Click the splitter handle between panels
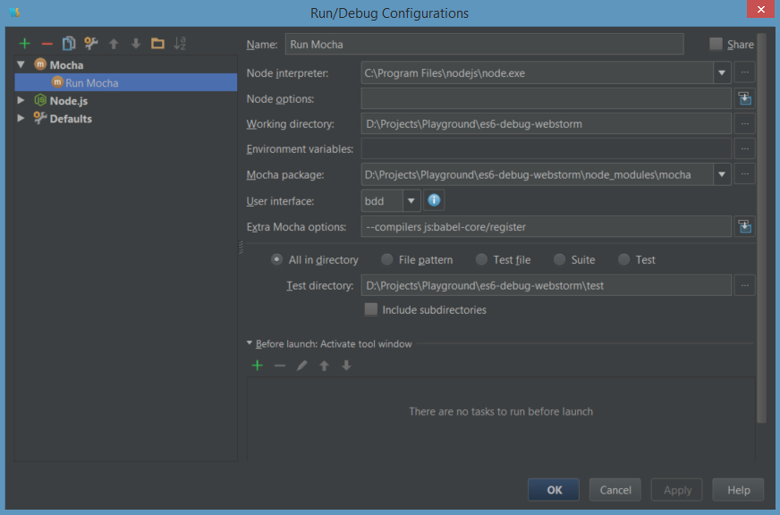 [241, 247]
